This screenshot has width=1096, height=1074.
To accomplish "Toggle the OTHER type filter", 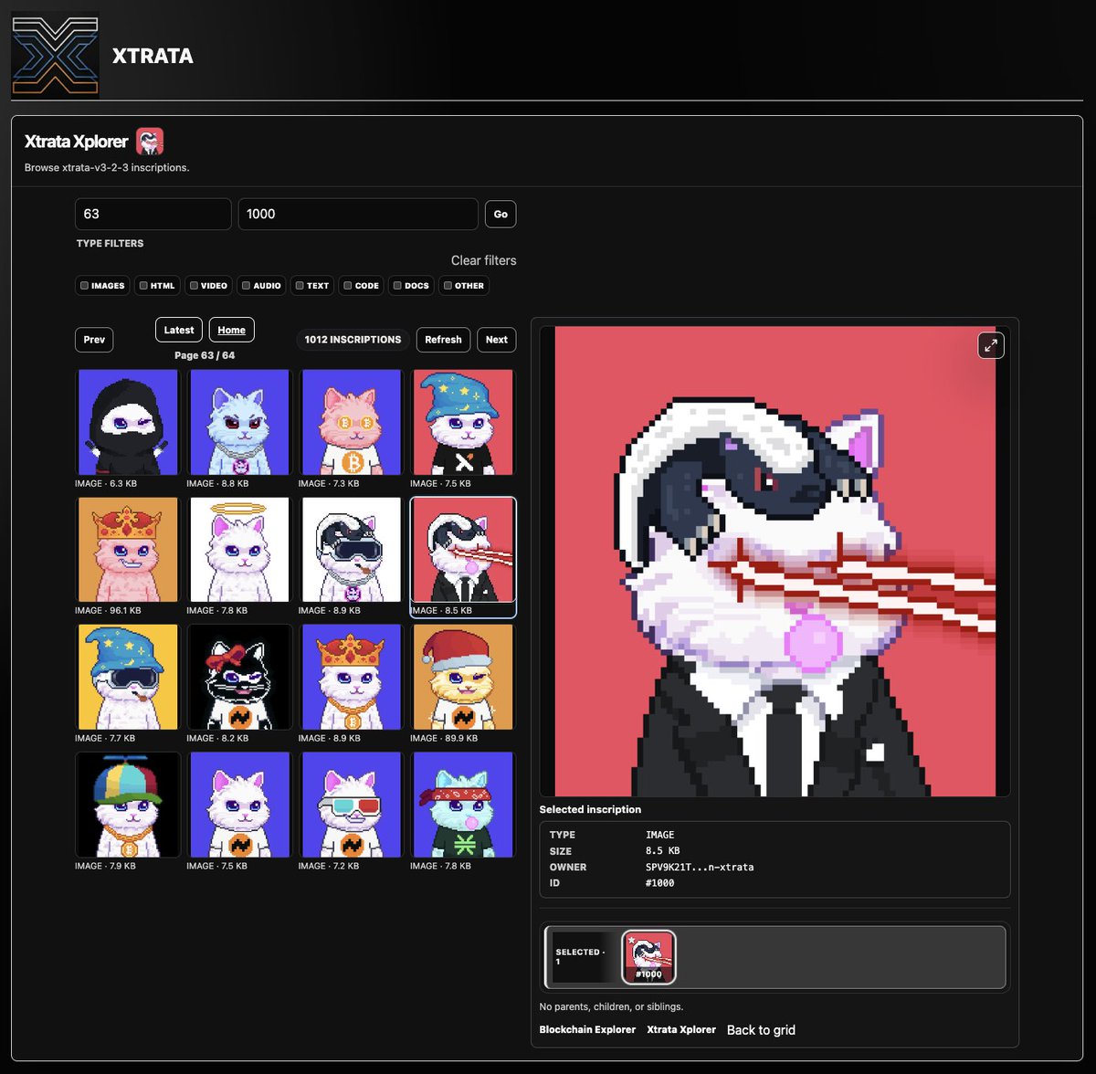I will coord(464,286).
